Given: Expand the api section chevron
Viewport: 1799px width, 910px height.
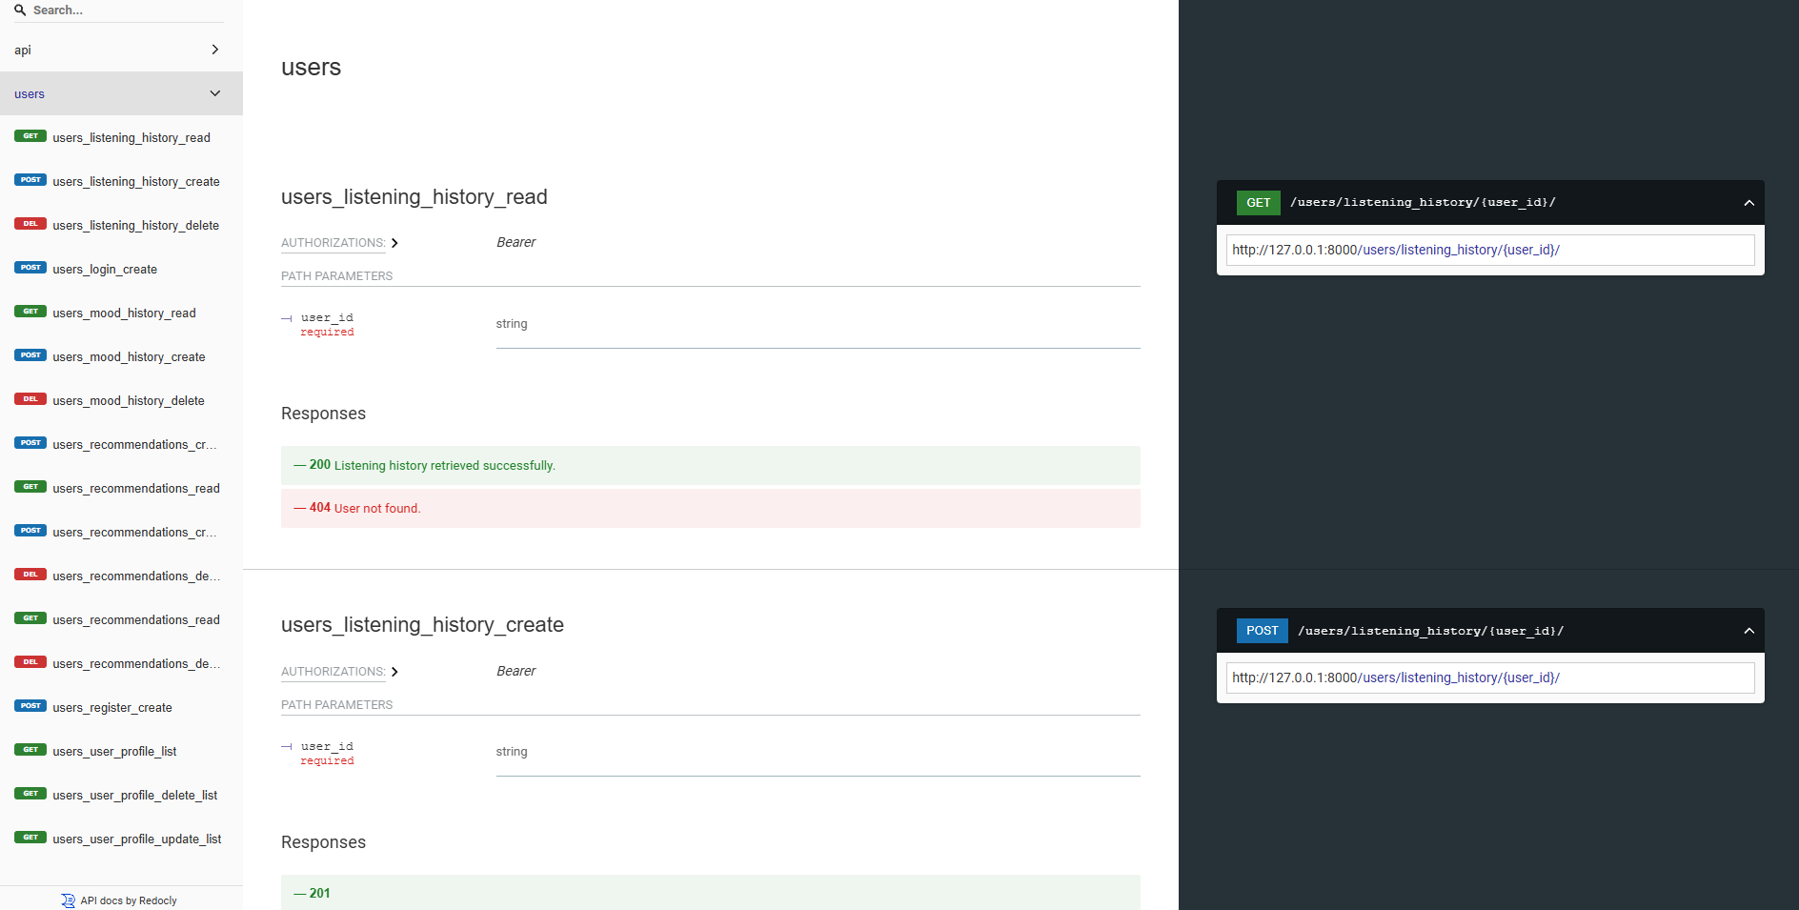Looking at the screenshot, I should click(215, 50).
